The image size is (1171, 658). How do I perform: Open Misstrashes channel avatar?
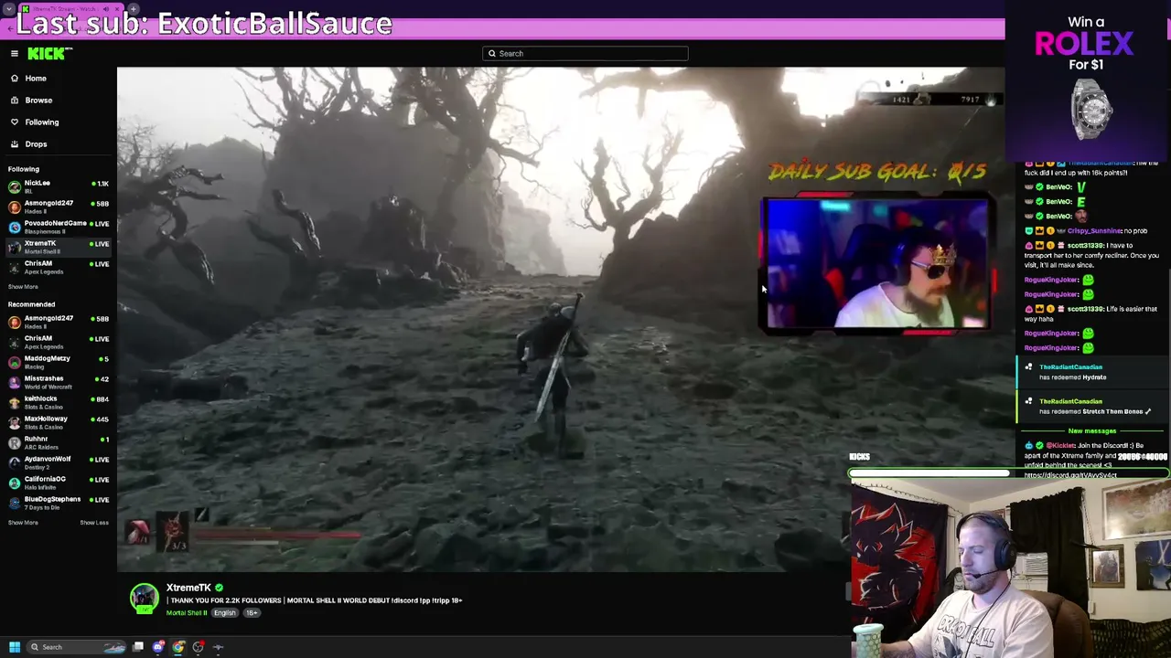(x=15, y=382)
